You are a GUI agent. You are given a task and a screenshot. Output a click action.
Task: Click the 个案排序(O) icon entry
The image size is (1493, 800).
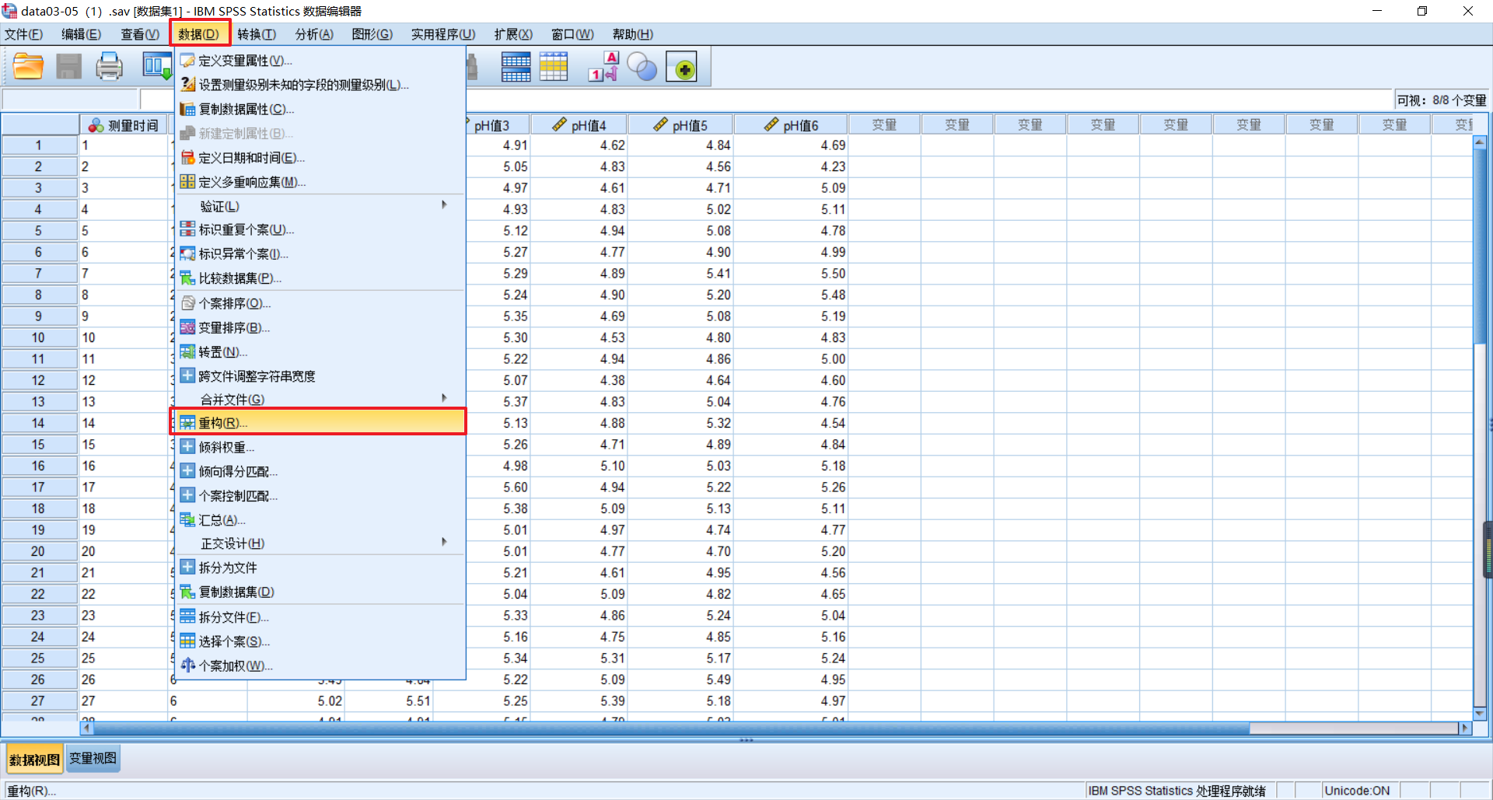[320, 303]
